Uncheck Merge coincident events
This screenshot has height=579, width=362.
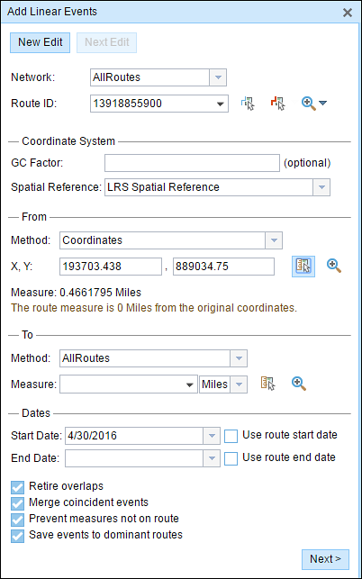17,503
